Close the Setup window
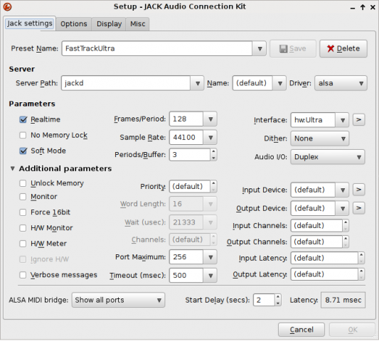The width and height of the screenshot is (379, 341). [373, 8]
